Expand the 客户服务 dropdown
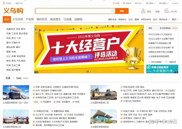Screen dimensions: 182x129 [151, 3]
